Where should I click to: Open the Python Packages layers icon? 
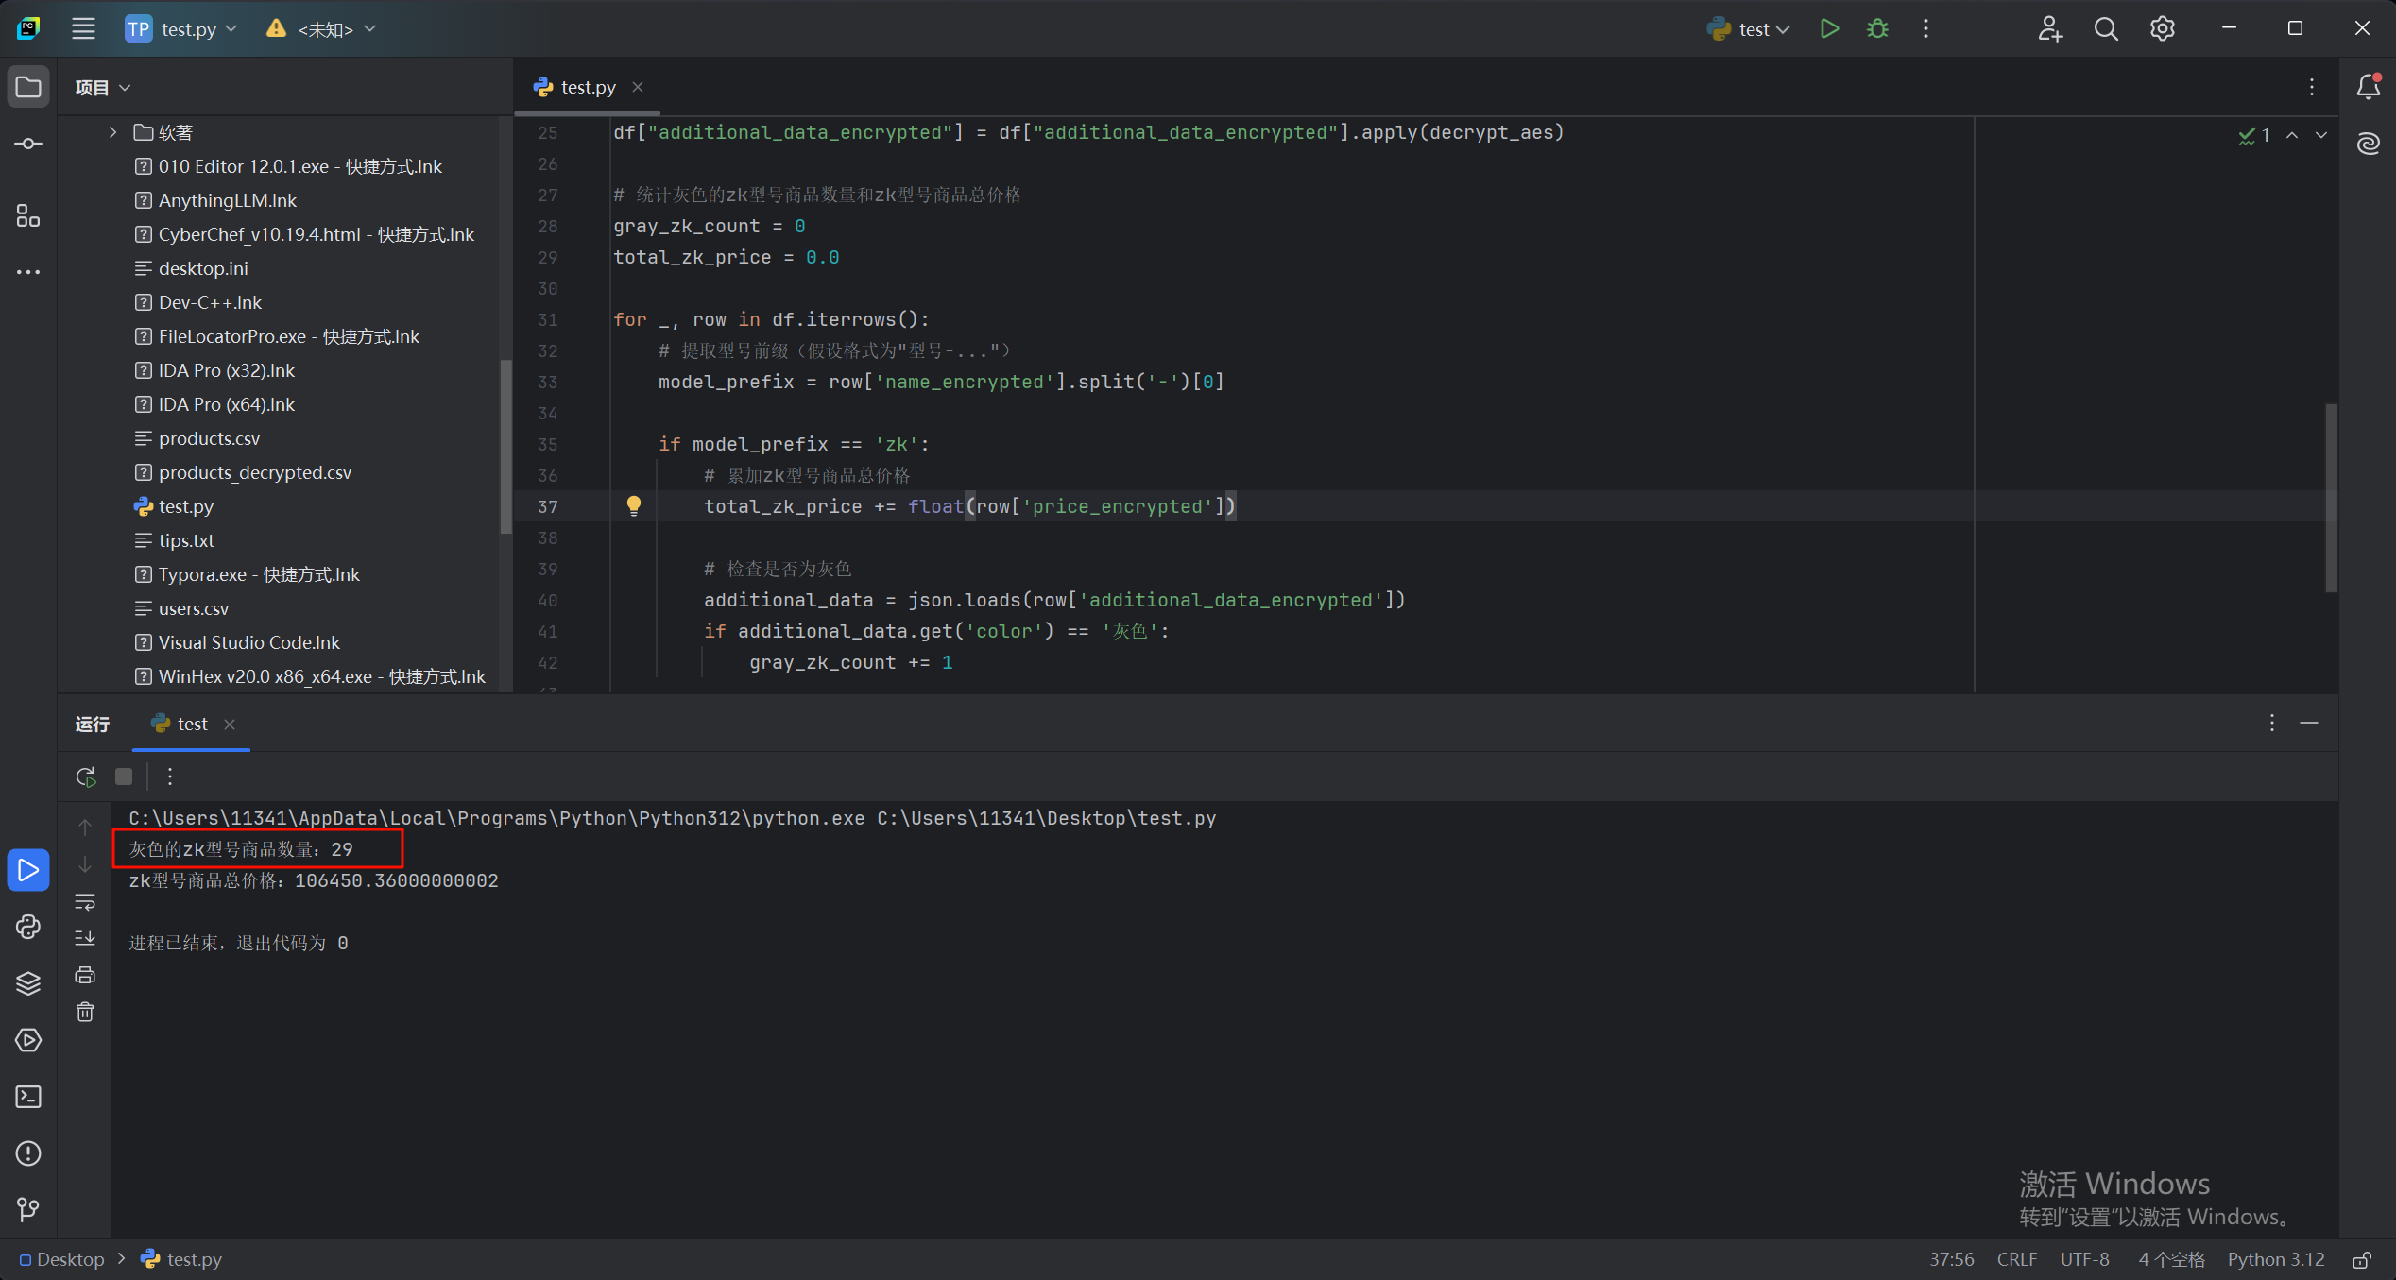28,983
